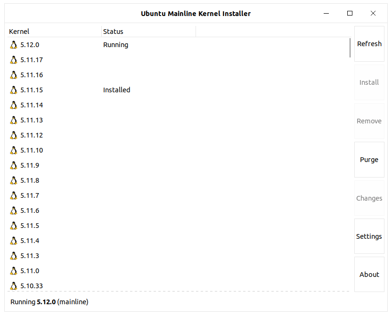This screenshot has height=316, width=392.
Task: Click the penguin icon next to 5.11.0
Action: pos(14,271)
